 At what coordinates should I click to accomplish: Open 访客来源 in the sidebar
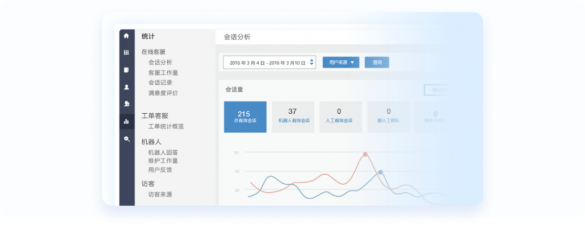161,195
